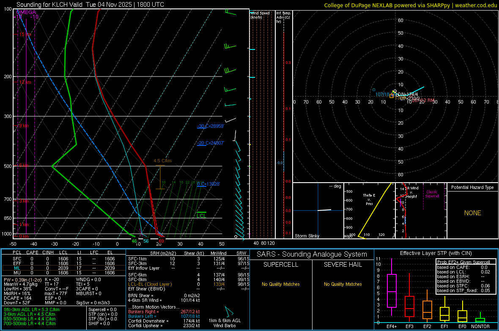This screenshot has width=499, height=331.
Task: Click the Inf. Temp. Adv. panel header
Action: (x=283, y=17)
